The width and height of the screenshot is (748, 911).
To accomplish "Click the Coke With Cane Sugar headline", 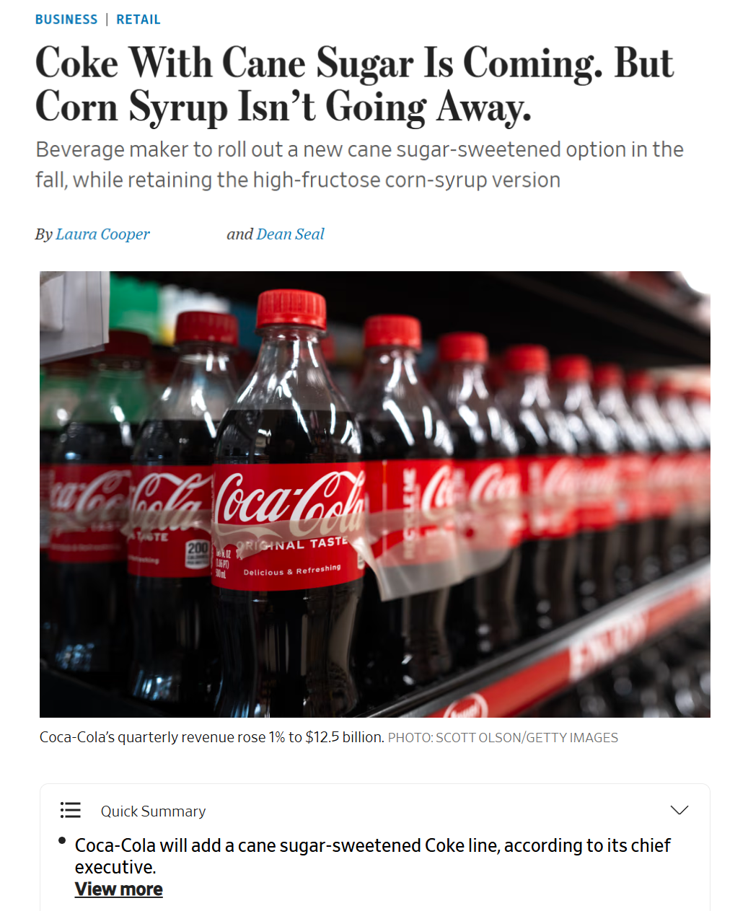I will [x=354, y=85].
